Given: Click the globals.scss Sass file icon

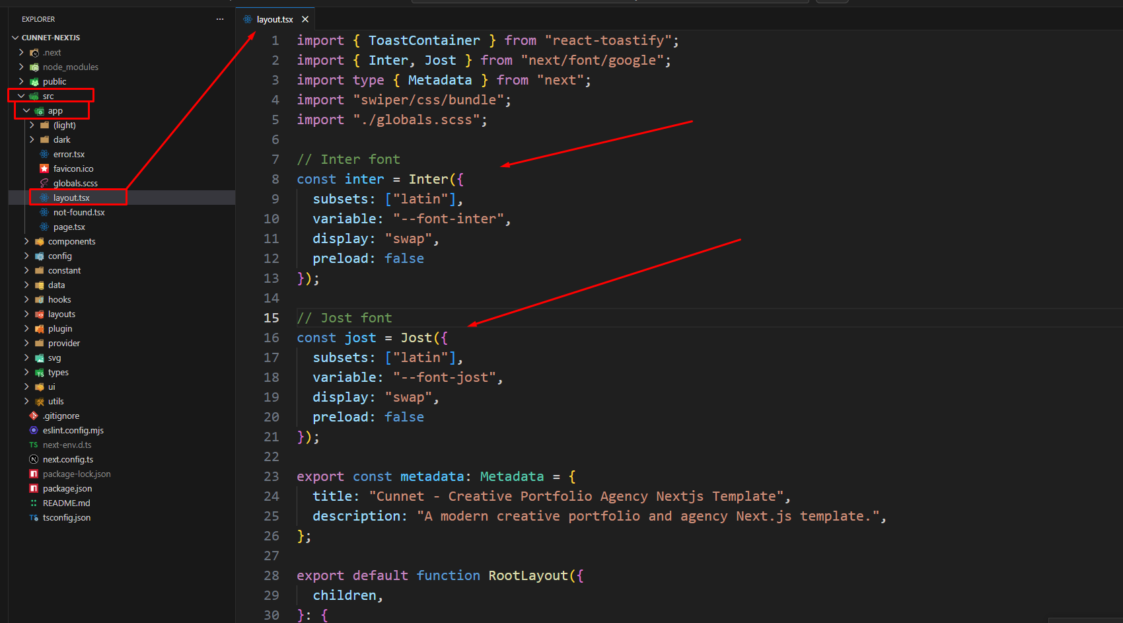Looking at the screenshot, I should [44, 183].
